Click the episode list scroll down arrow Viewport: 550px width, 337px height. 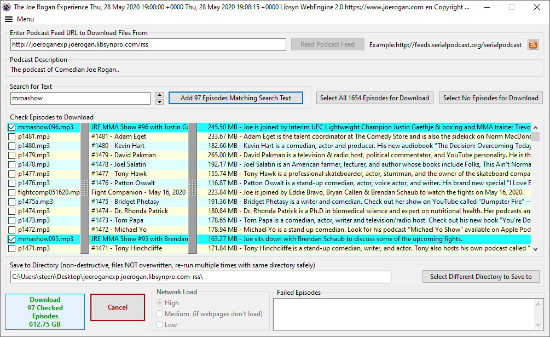[535, 249]
